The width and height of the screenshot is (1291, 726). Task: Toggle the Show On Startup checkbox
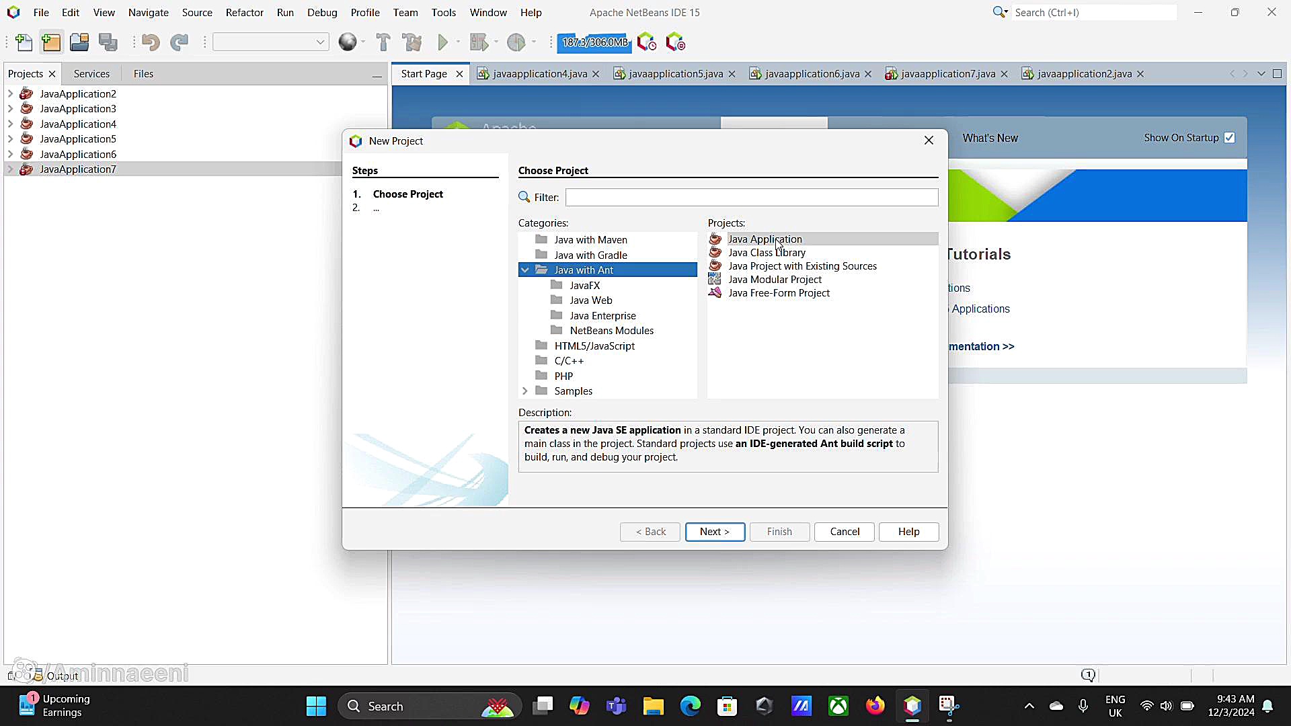(1230, 138)
